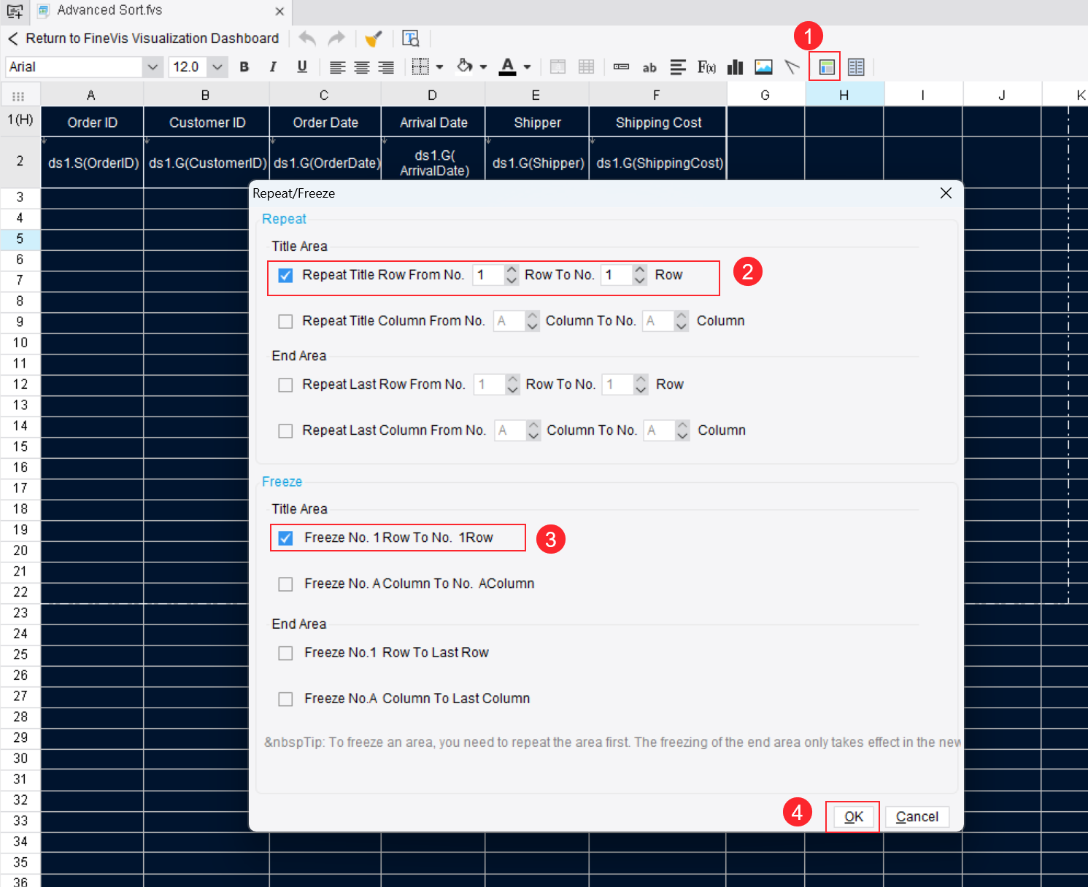Click the background fill bucket icon
Image resolution: width=1088 pixels, height=887 pixels.
(x=465, y=66)
